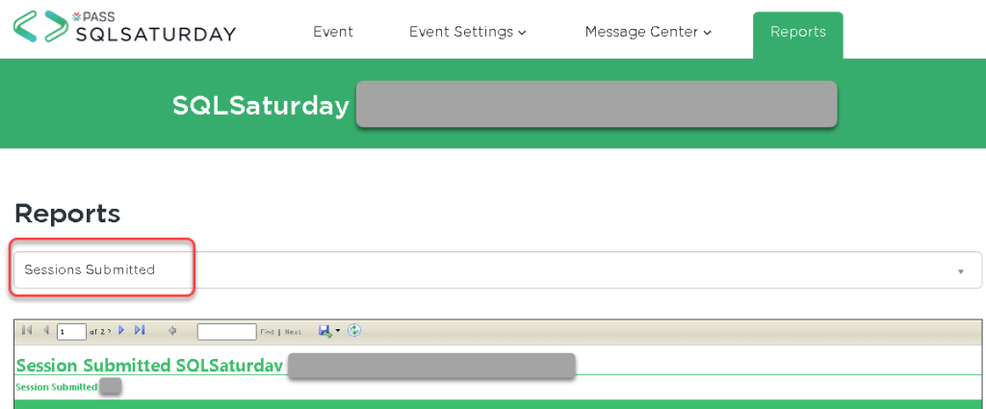986x409 pixels.
Task: Jump to last report page
Action: (140, 331)
